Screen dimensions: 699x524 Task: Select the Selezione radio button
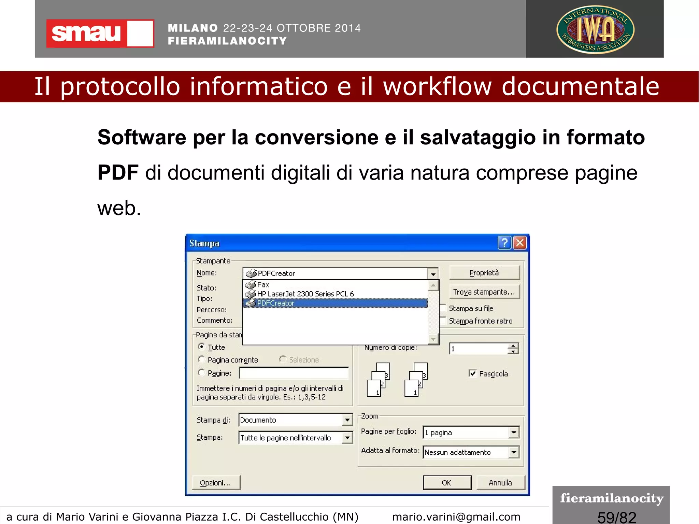[283, 359]
